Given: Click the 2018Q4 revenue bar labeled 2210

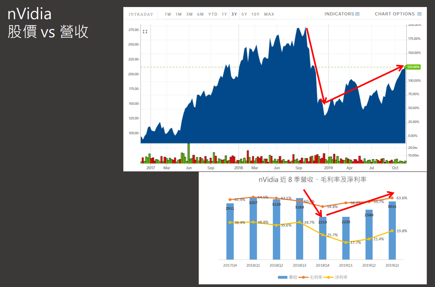Looking at the screenshot, I should tap(323, 238).
